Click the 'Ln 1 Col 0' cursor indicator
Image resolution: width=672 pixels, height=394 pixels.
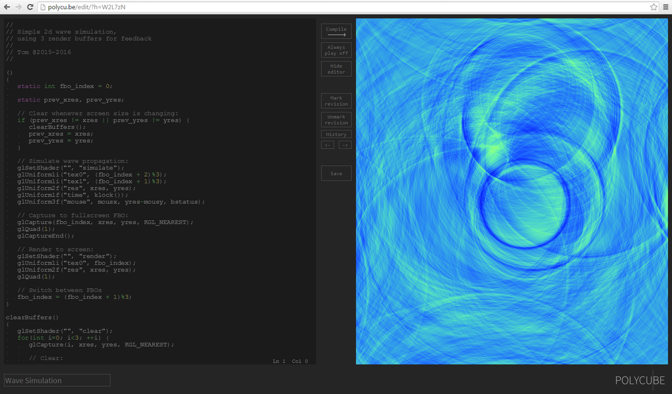coord(290,361)
